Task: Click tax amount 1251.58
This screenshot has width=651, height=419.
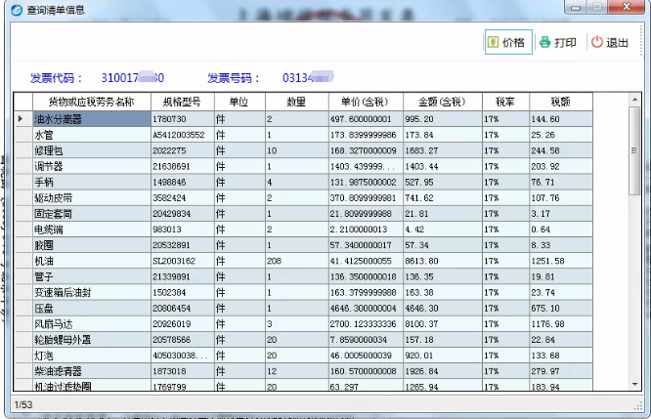Action: 560,261
